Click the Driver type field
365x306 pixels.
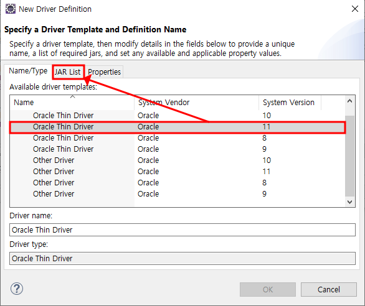tap(183, 258)
